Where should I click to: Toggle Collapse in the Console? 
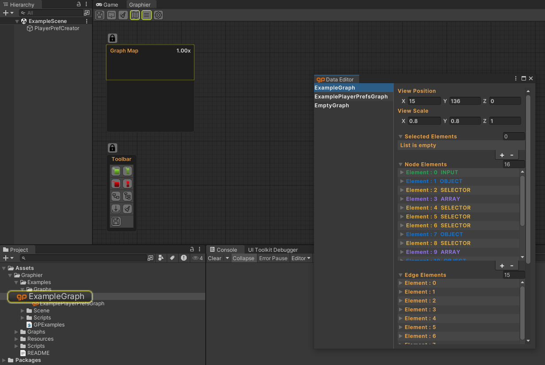(x=243, y=258)
